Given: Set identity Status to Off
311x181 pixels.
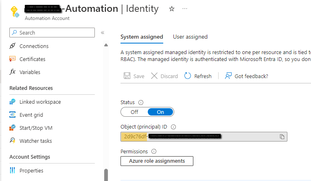Looking at the screenshot, I should [x=134, y=112].
